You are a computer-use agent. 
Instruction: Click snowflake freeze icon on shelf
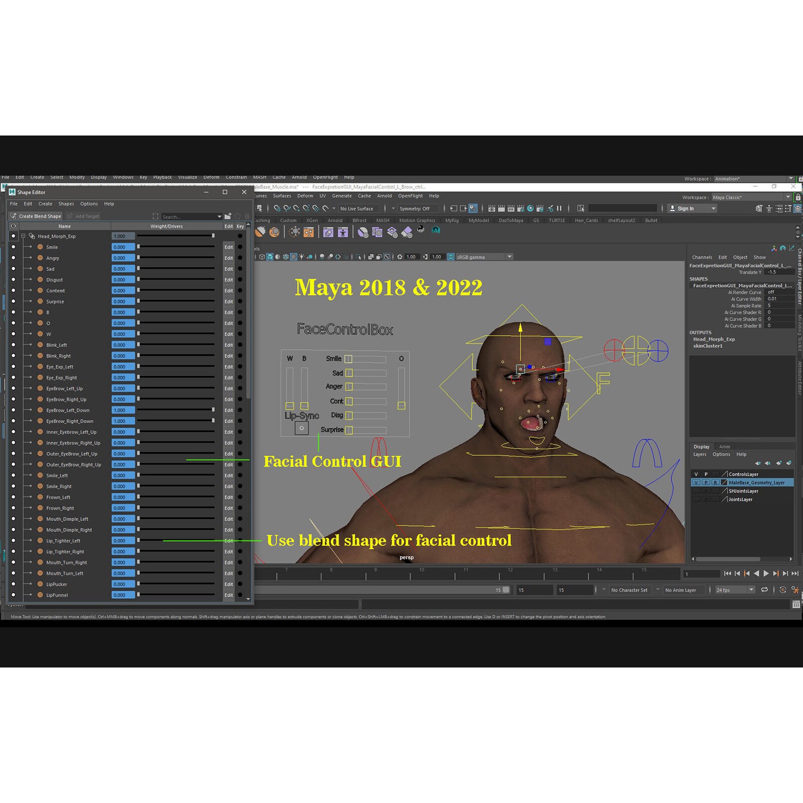(295, 232)
